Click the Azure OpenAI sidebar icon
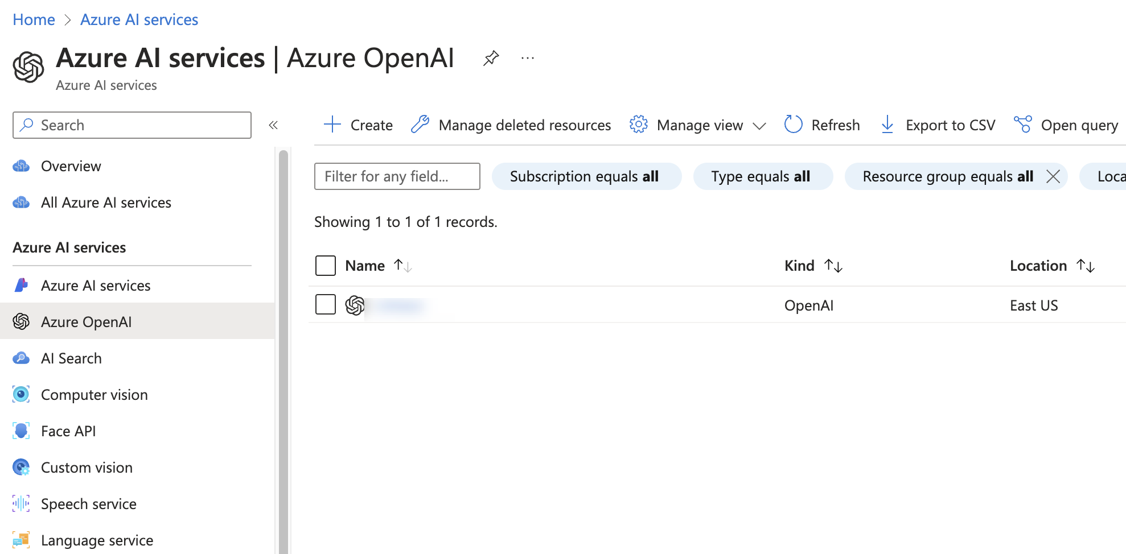 tap(21, 322)
